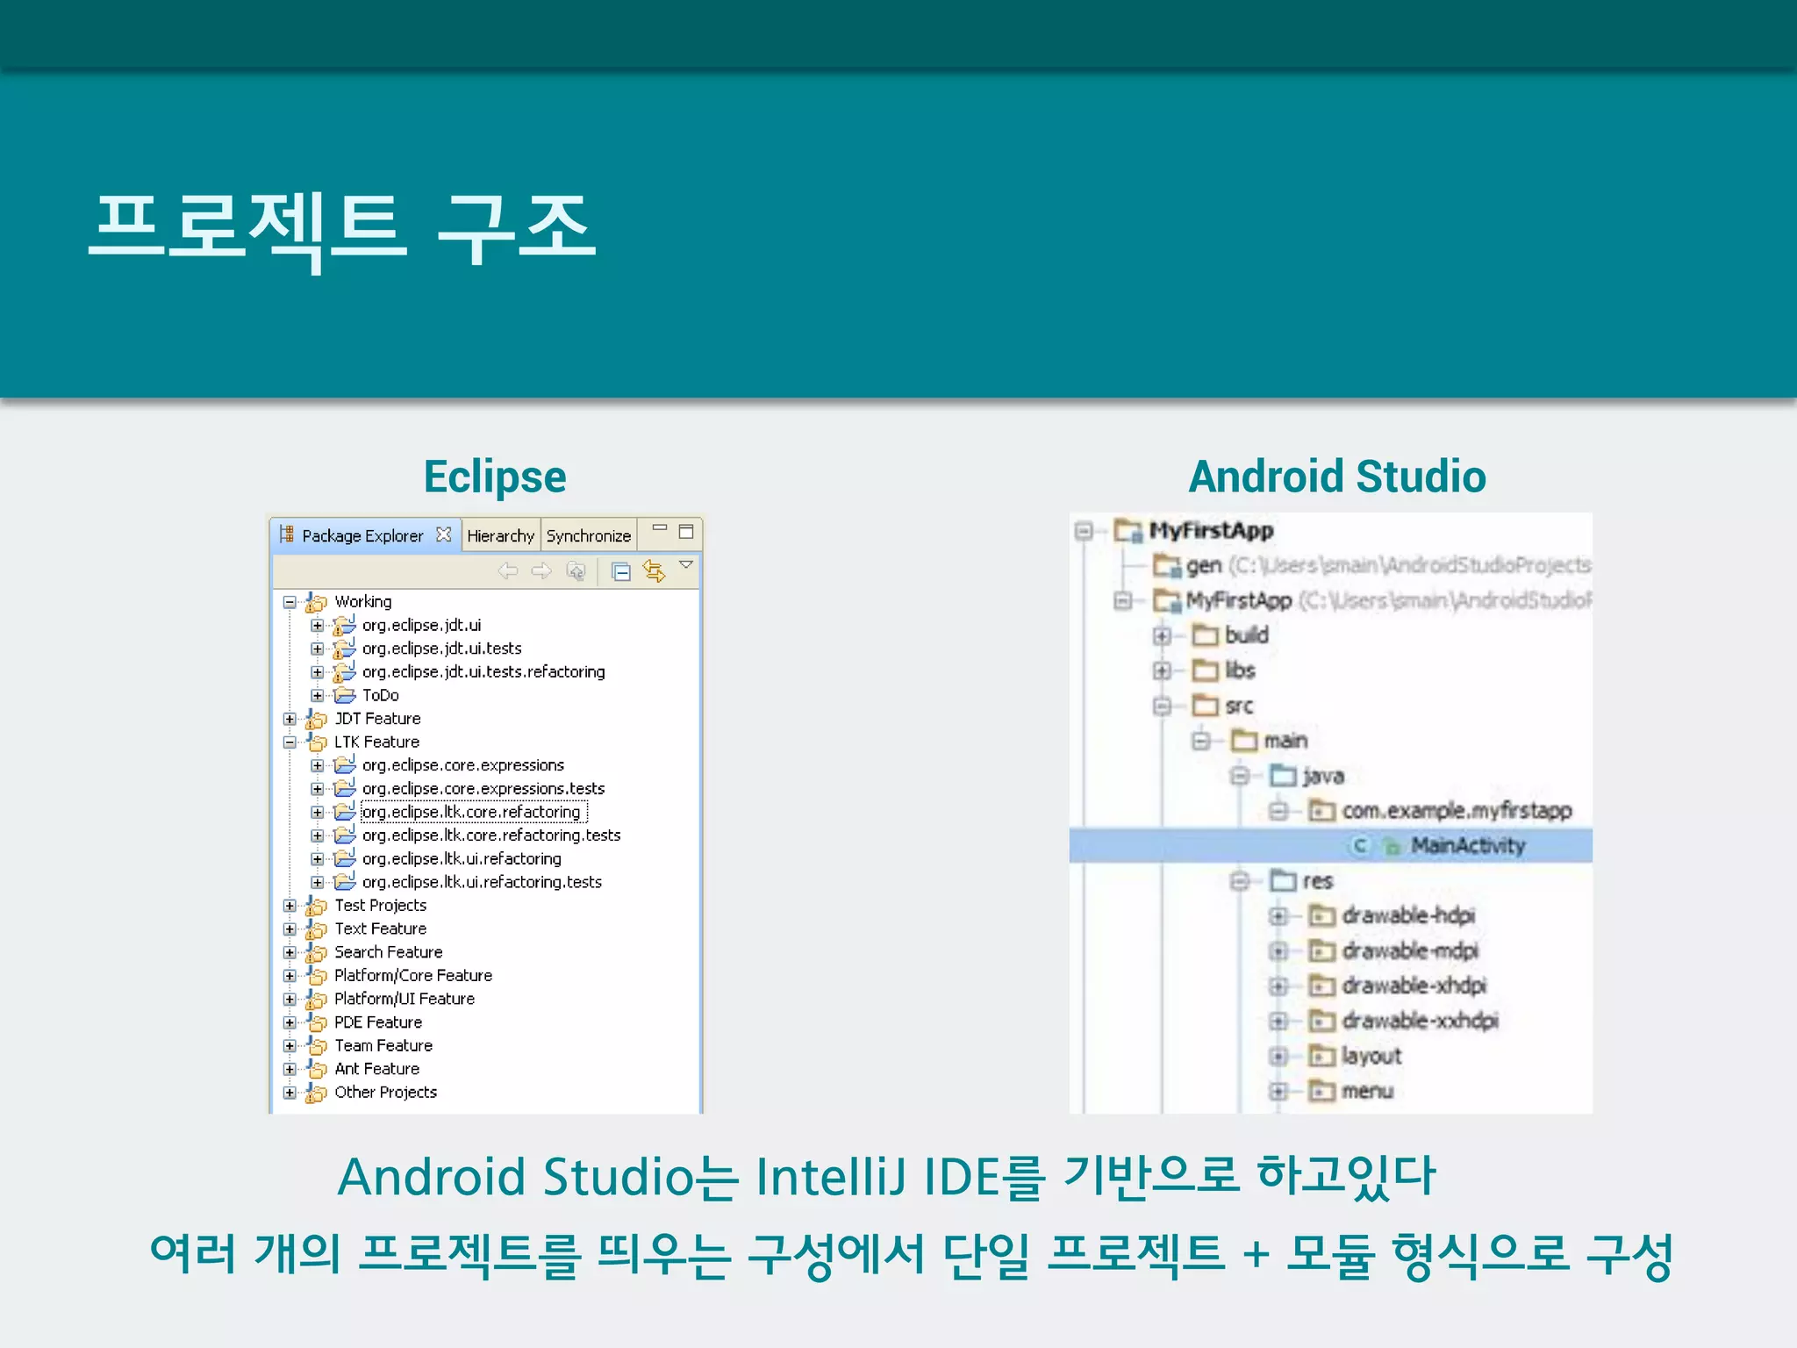Select Text Feature working set
Screen dimensions: 1797x1348
(380, 929)
